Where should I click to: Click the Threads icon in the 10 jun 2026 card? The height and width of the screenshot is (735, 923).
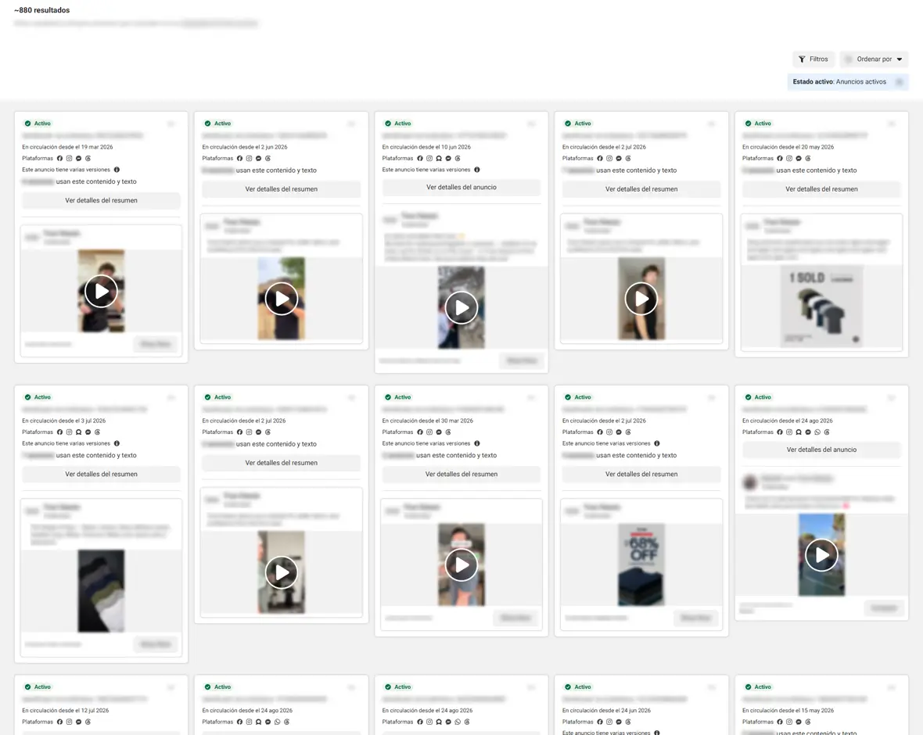(458, 158)
